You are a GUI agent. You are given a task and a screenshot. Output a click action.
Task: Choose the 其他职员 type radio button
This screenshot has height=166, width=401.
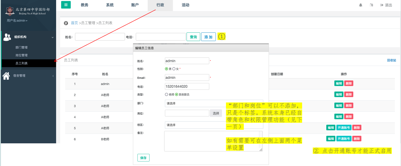point(176,94)
